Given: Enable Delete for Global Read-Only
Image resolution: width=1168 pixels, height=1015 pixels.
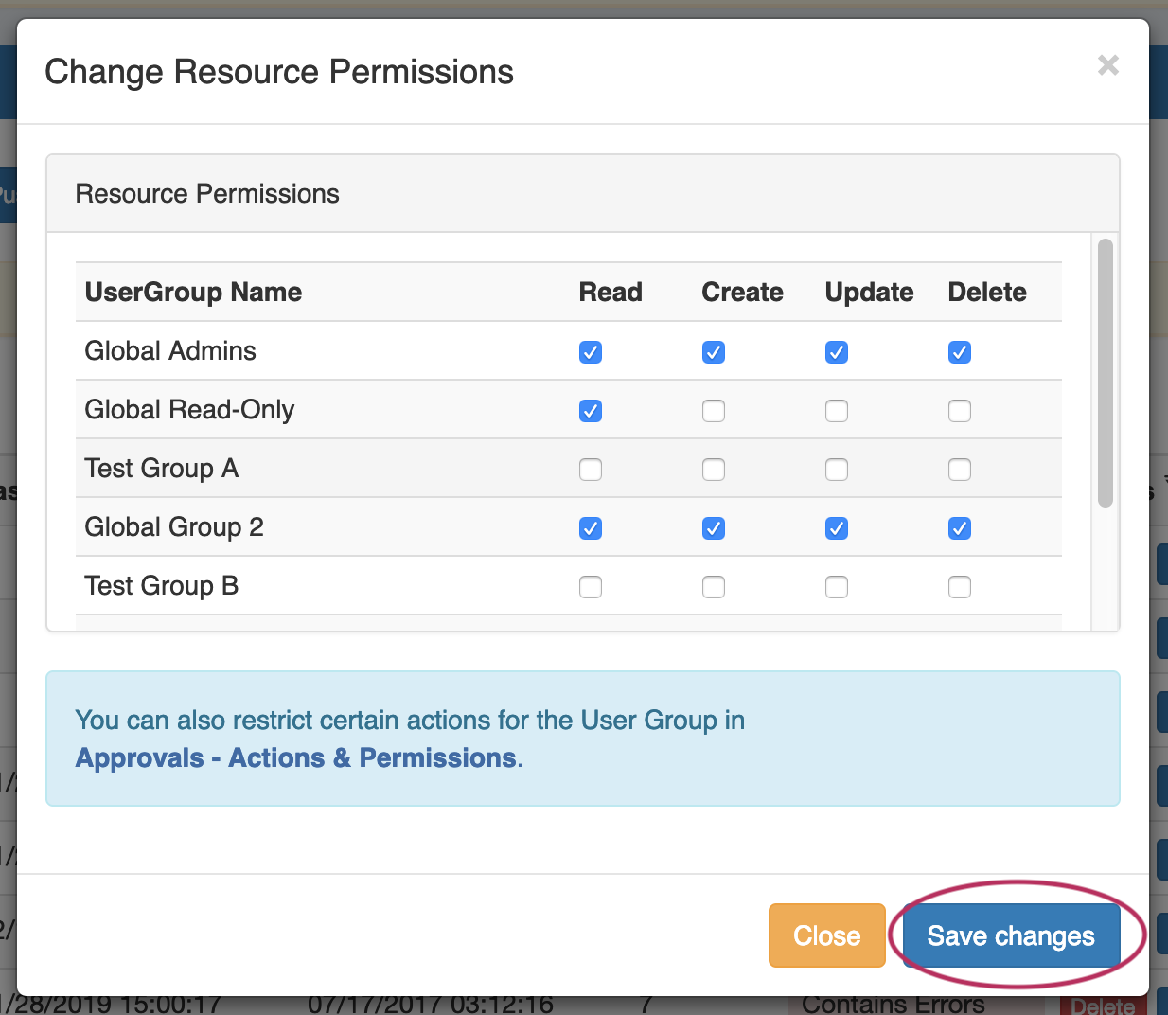Looking at the screenshot, I should [960, 411].
